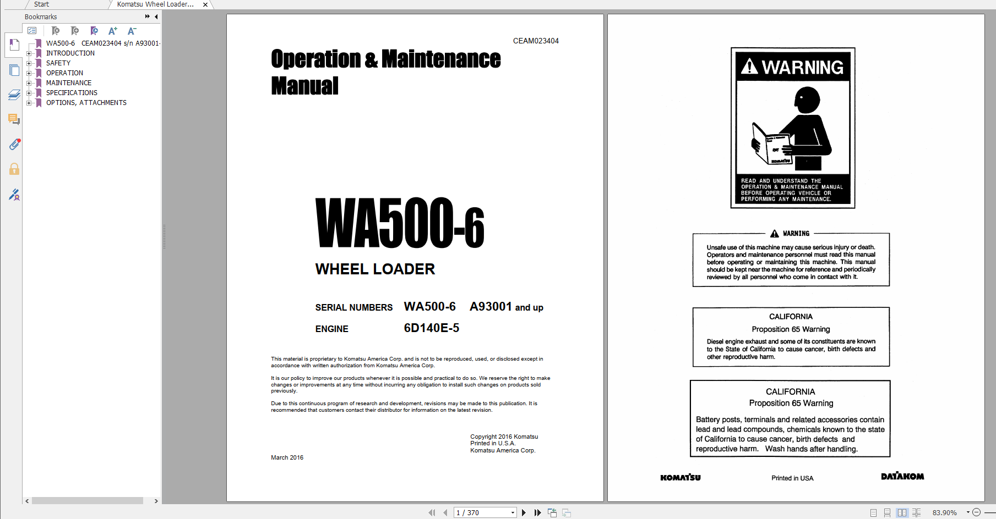Open the Security lock panel icon

click(x=14, y=169)
